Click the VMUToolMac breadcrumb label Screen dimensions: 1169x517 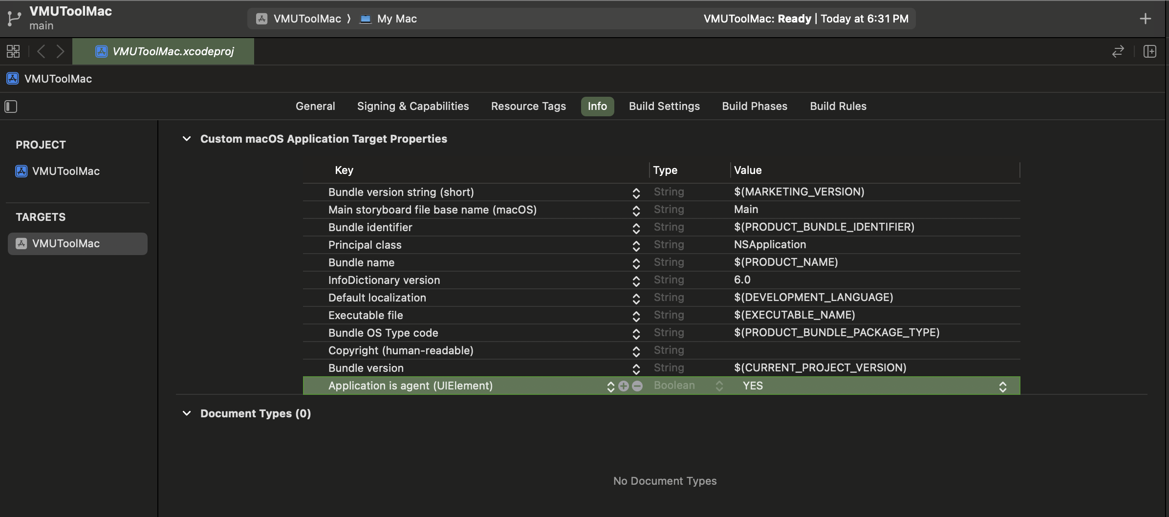click(x=58, y=79)
